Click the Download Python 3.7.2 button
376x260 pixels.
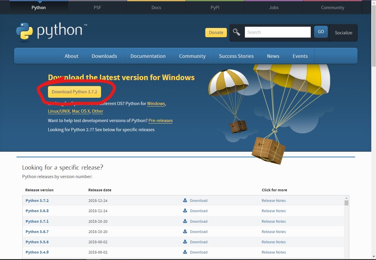coord(74,92)
